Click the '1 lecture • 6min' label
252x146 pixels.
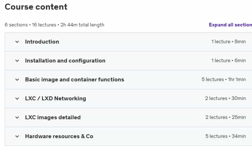228,60
